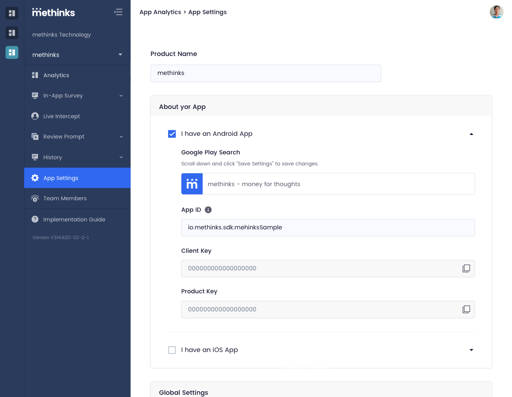Image resolution: width=512 pixels, height=397 pixels.
Task: Click the History icon
Action: (35, 157)
